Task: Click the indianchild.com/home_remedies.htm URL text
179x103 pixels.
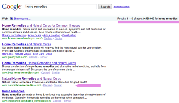Action: [26, 101]
